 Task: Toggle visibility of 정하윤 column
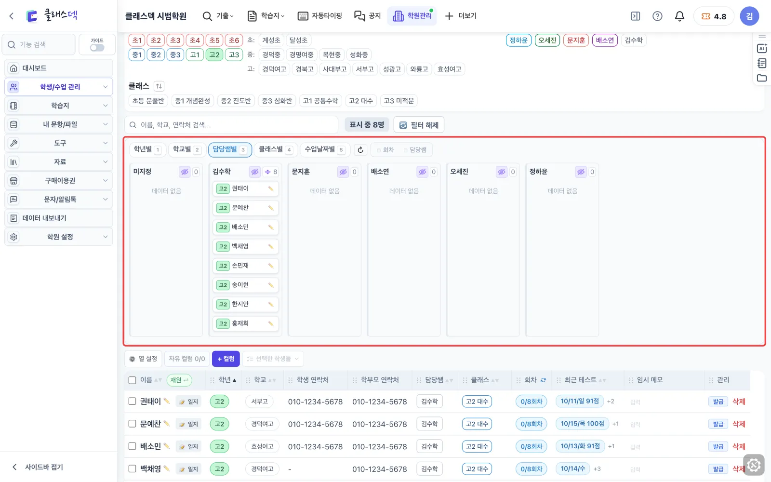point(581,172)
